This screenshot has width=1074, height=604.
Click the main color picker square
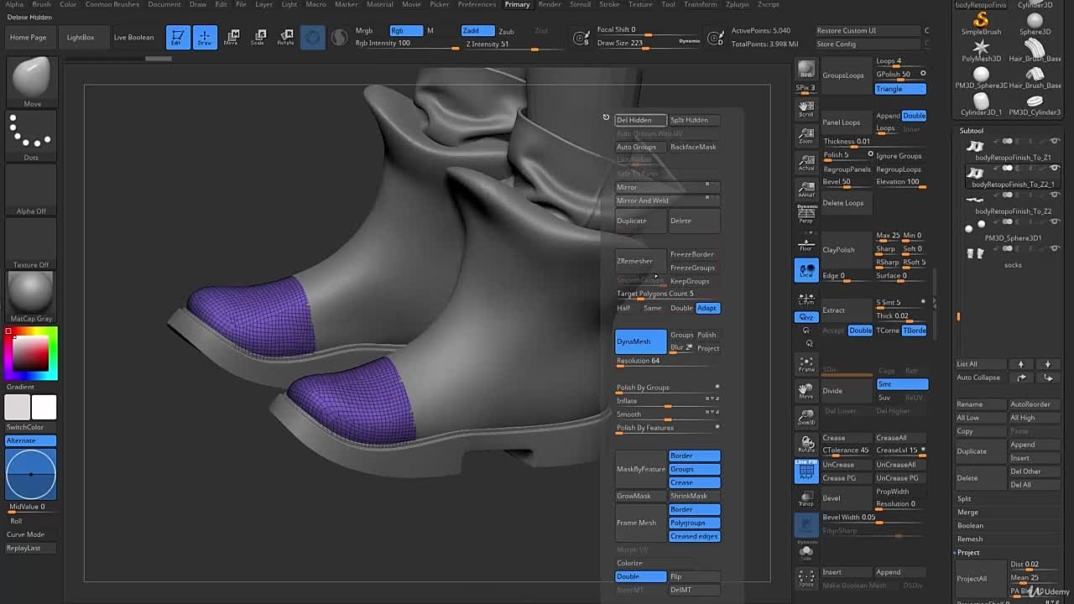pyautogui.click(x=31, y=352)
